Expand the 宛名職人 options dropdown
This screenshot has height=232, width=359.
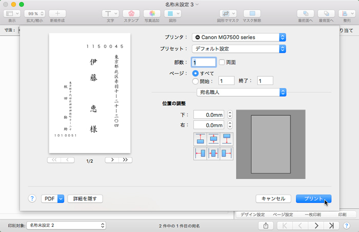coord(242,92)
